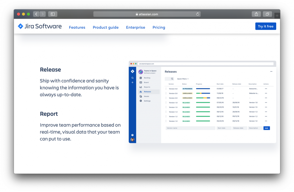Click the IN PROGRESS status badge
The height and width of the screenshot is (192, 294).
coord(187,89)
